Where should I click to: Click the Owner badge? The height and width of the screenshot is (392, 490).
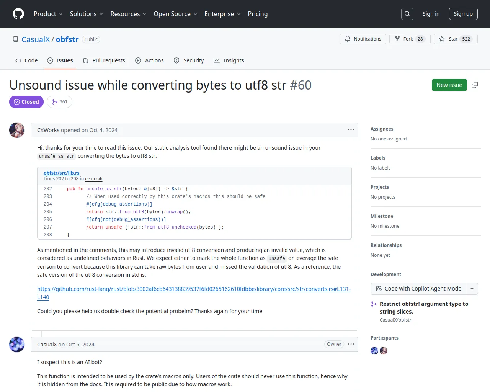tap(334, 344)
